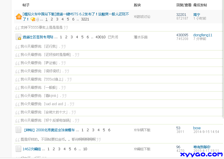
Task: Click the 版块 column header
Action: click(137, 5)
